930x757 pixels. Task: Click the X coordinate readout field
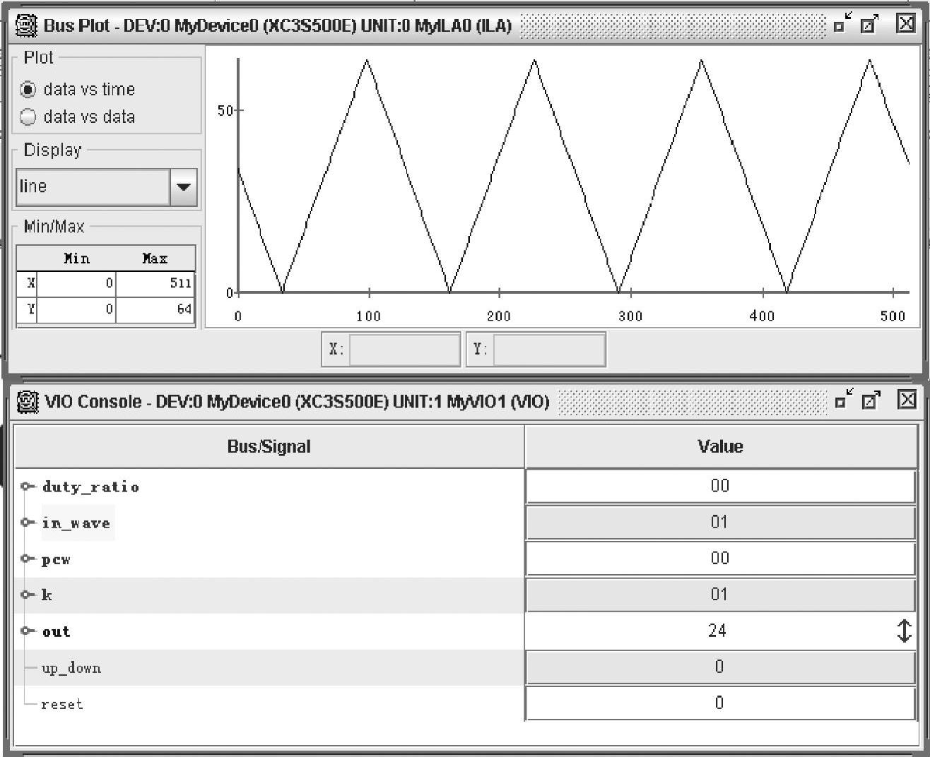(x=404, y=350)
